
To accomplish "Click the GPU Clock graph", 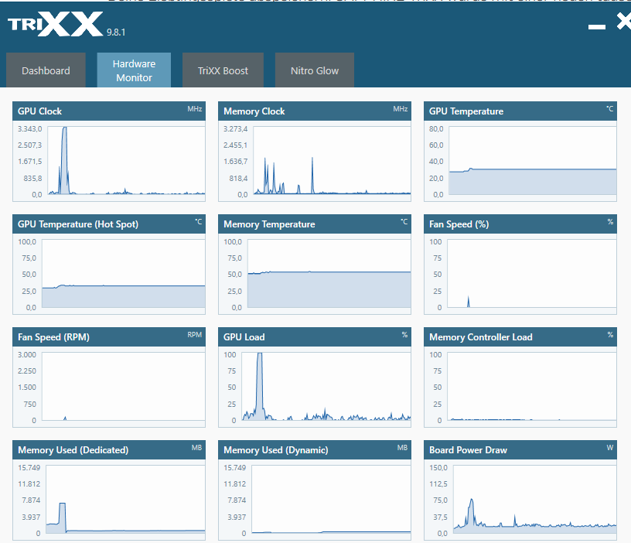I will click(126, 161).
